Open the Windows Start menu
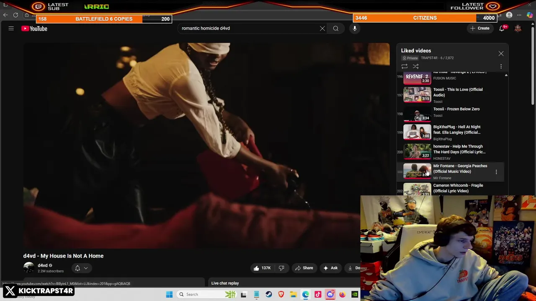 (x=169, y=294)
